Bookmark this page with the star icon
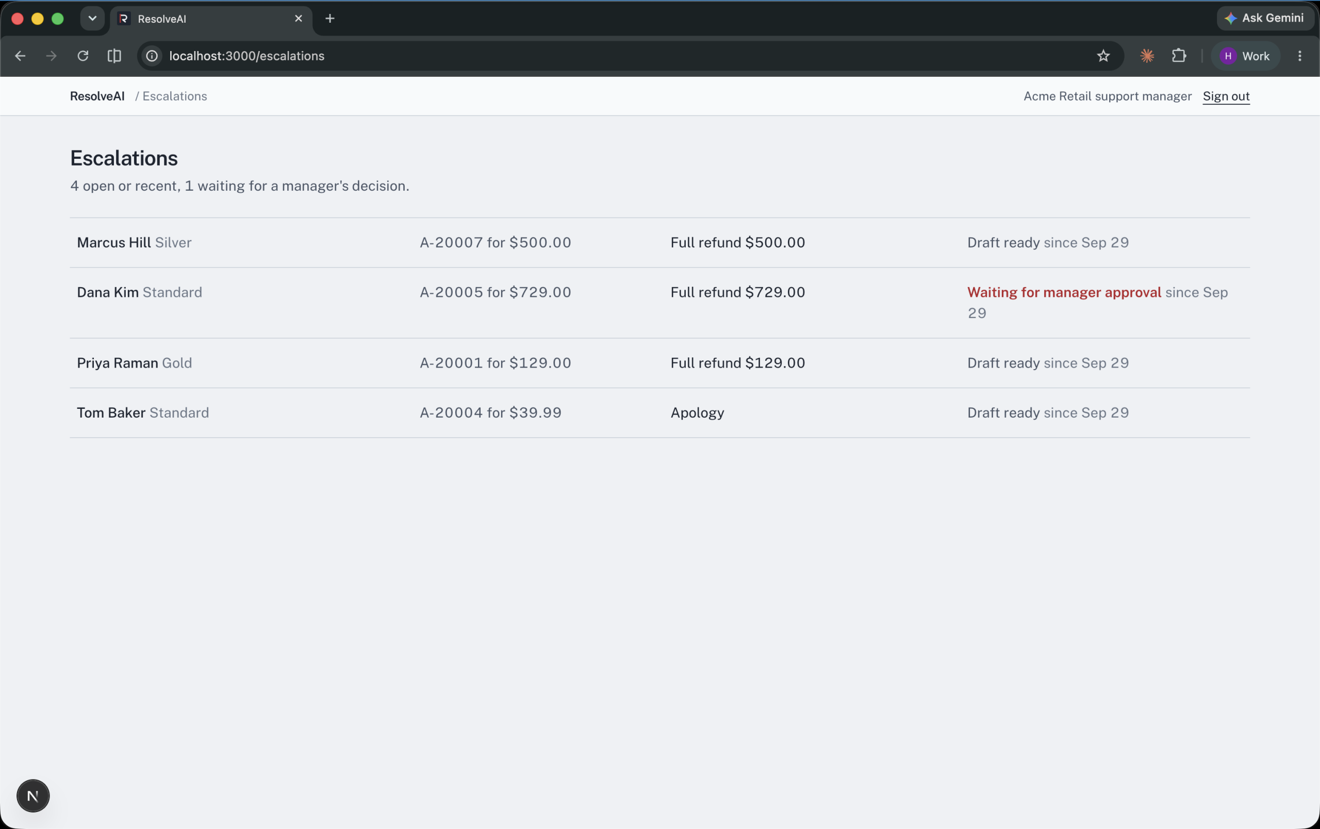This screenshot has height=829, width=1320. [1103, 56]
